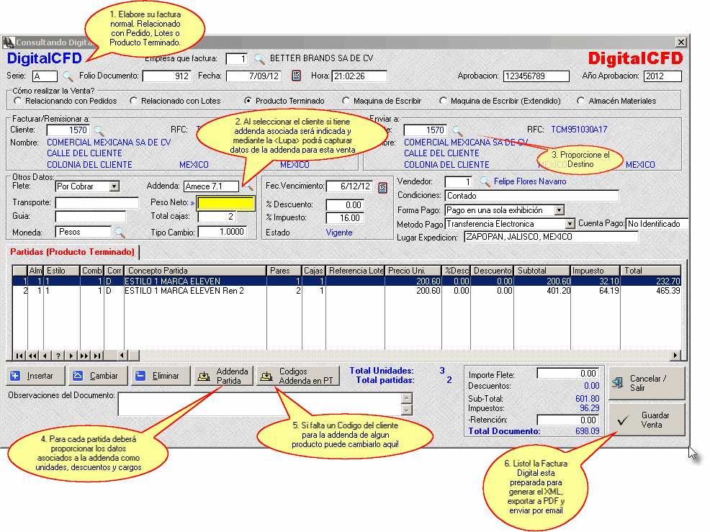This screenshot has width=710, height=532.
Task: Open the Enviar a client lookup magnifier
Action: (x=457, y=130)
